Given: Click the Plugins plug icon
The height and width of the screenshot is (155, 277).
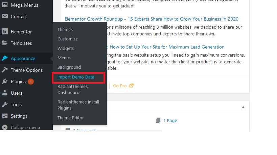Looking at the screenshot, I should click(5, 82).
